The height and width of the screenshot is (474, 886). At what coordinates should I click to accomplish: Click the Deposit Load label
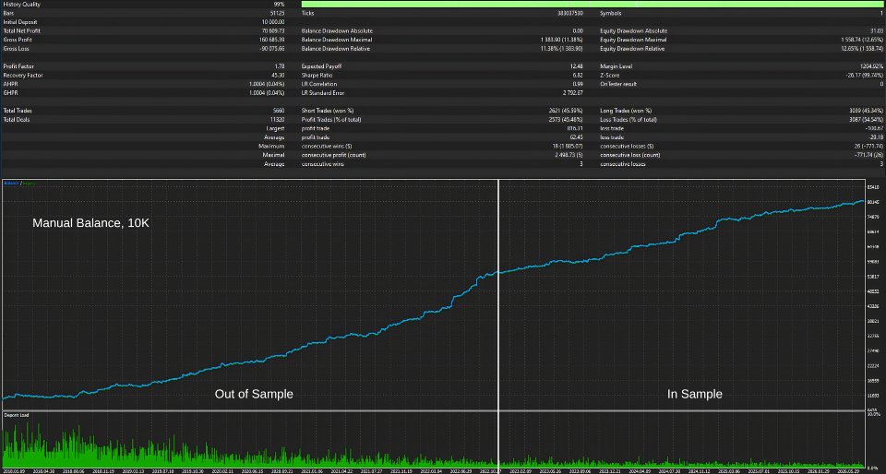pos(17,415)
